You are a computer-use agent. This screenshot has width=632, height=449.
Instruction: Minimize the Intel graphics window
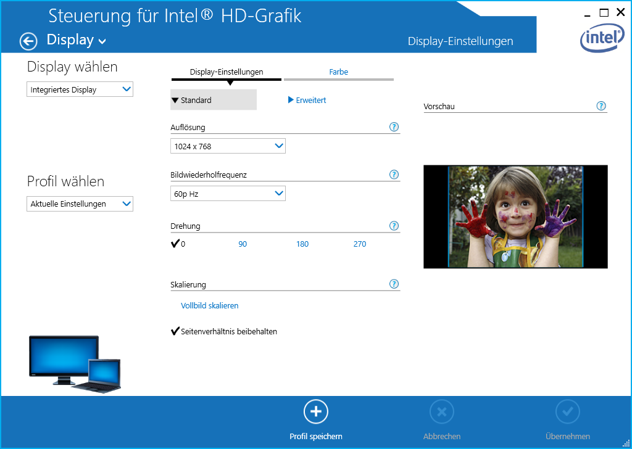588,14
